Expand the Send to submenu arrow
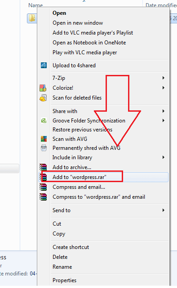The image size is (177, 288). (164, 210)
